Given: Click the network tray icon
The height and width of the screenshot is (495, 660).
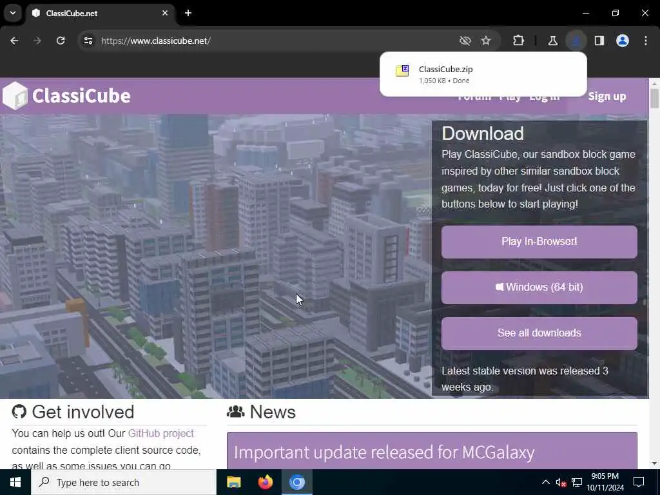Looking at the screenshot, I should click(577, 482).
